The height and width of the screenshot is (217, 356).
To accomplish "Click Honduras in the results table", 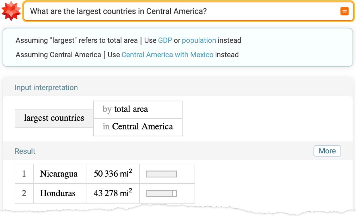I will coord(58,193).
